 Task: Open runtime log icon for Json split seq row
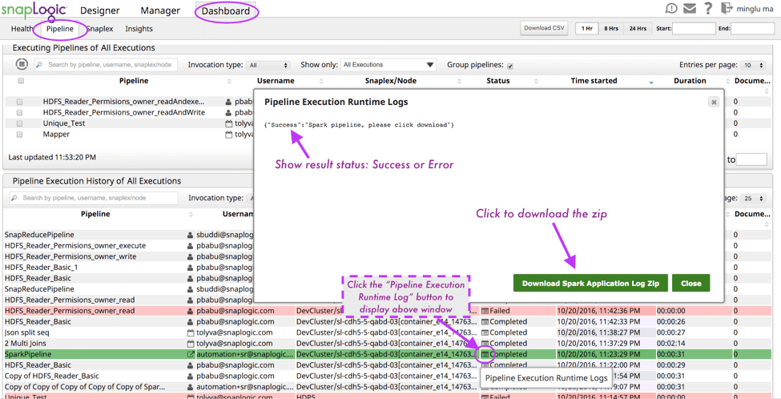point(485,332)
